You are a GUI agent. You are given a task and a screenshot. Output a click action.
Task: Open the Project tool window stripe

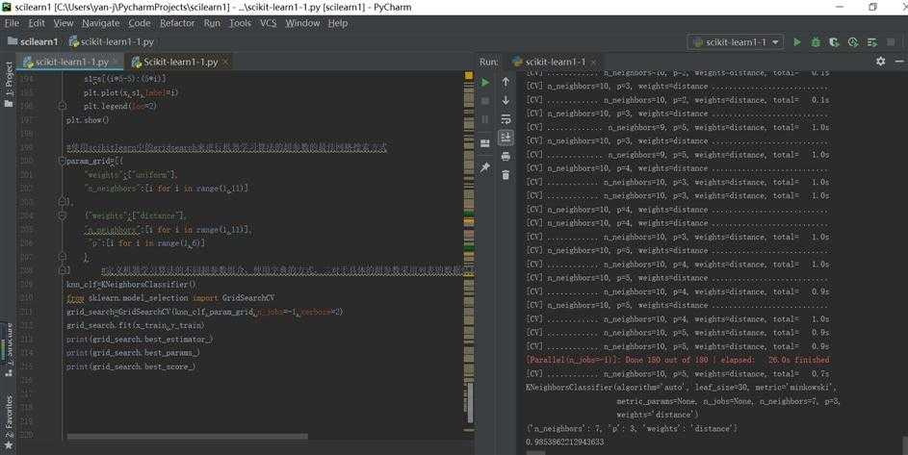pyautogui.click(x=8, y=84)
